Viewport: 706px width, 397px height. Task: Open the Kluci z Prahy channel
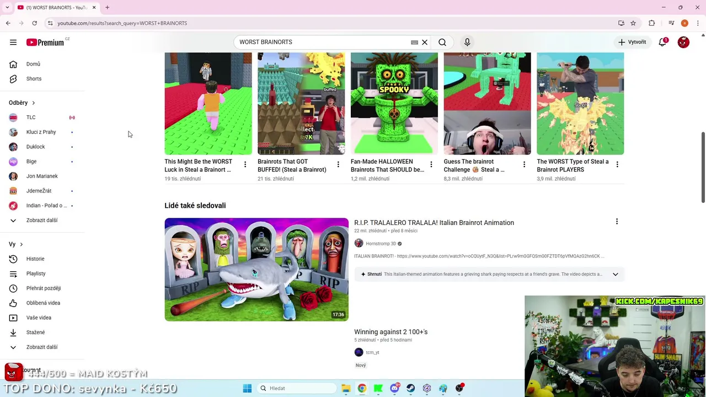click(x=43, y=132)
